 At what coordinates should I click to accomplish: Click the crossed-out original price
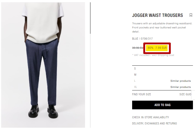tap(138, 48)
